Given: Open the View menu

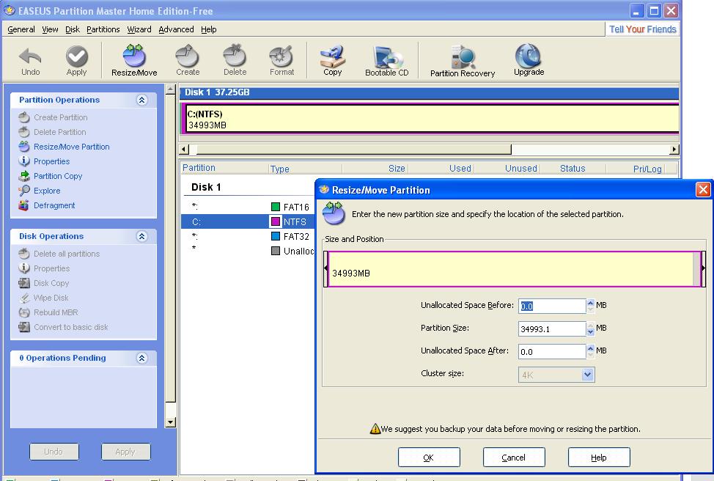Looking at the screenshot, I should tap(50, 29).
